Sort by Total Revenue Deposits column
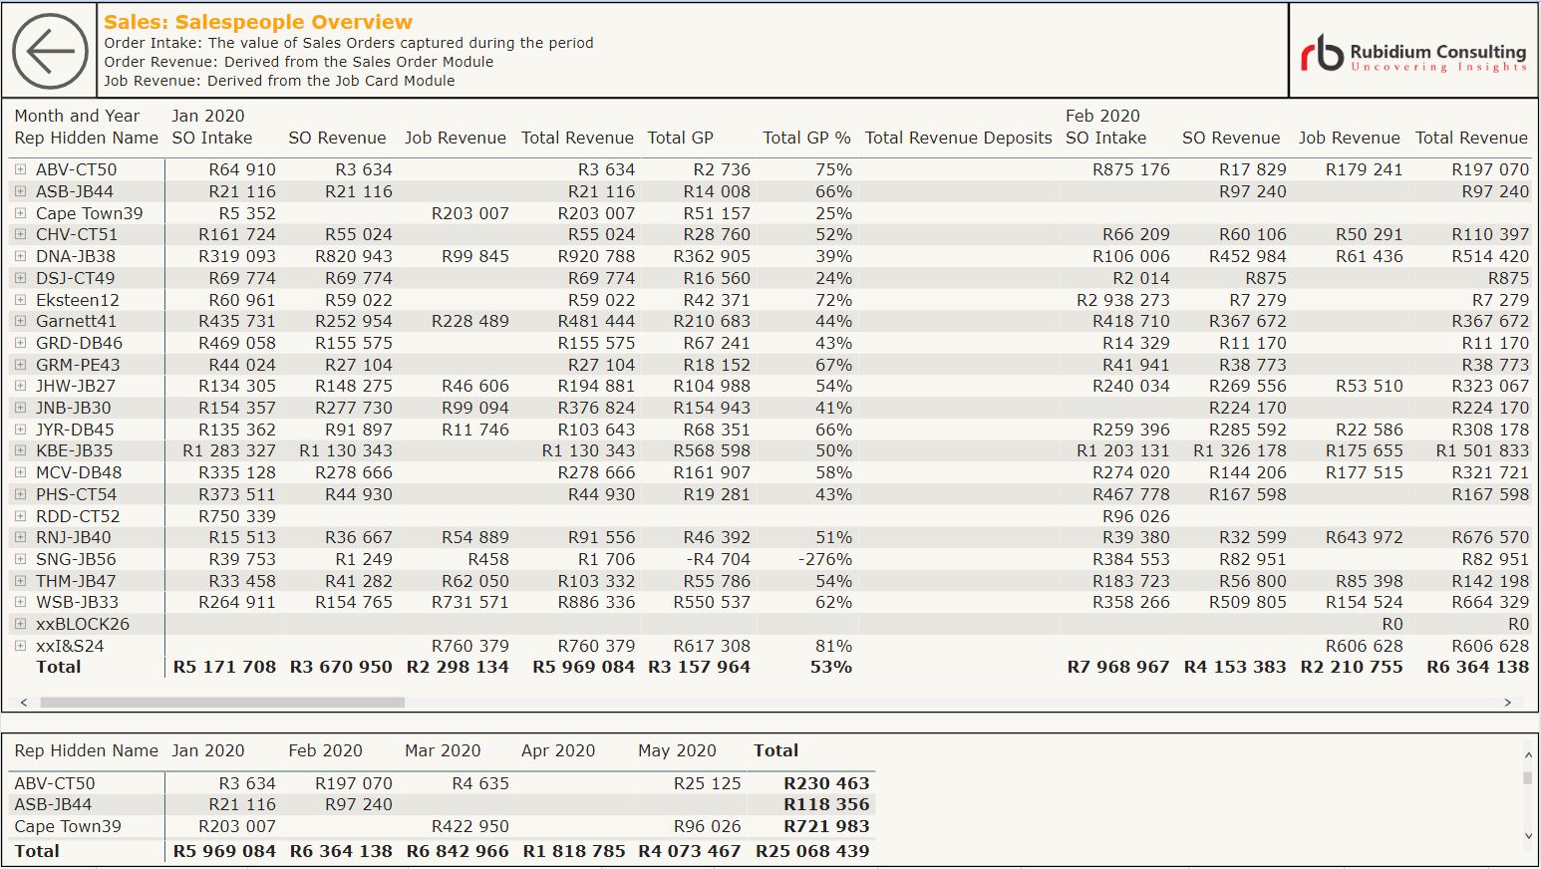 [x=958, y=139]
